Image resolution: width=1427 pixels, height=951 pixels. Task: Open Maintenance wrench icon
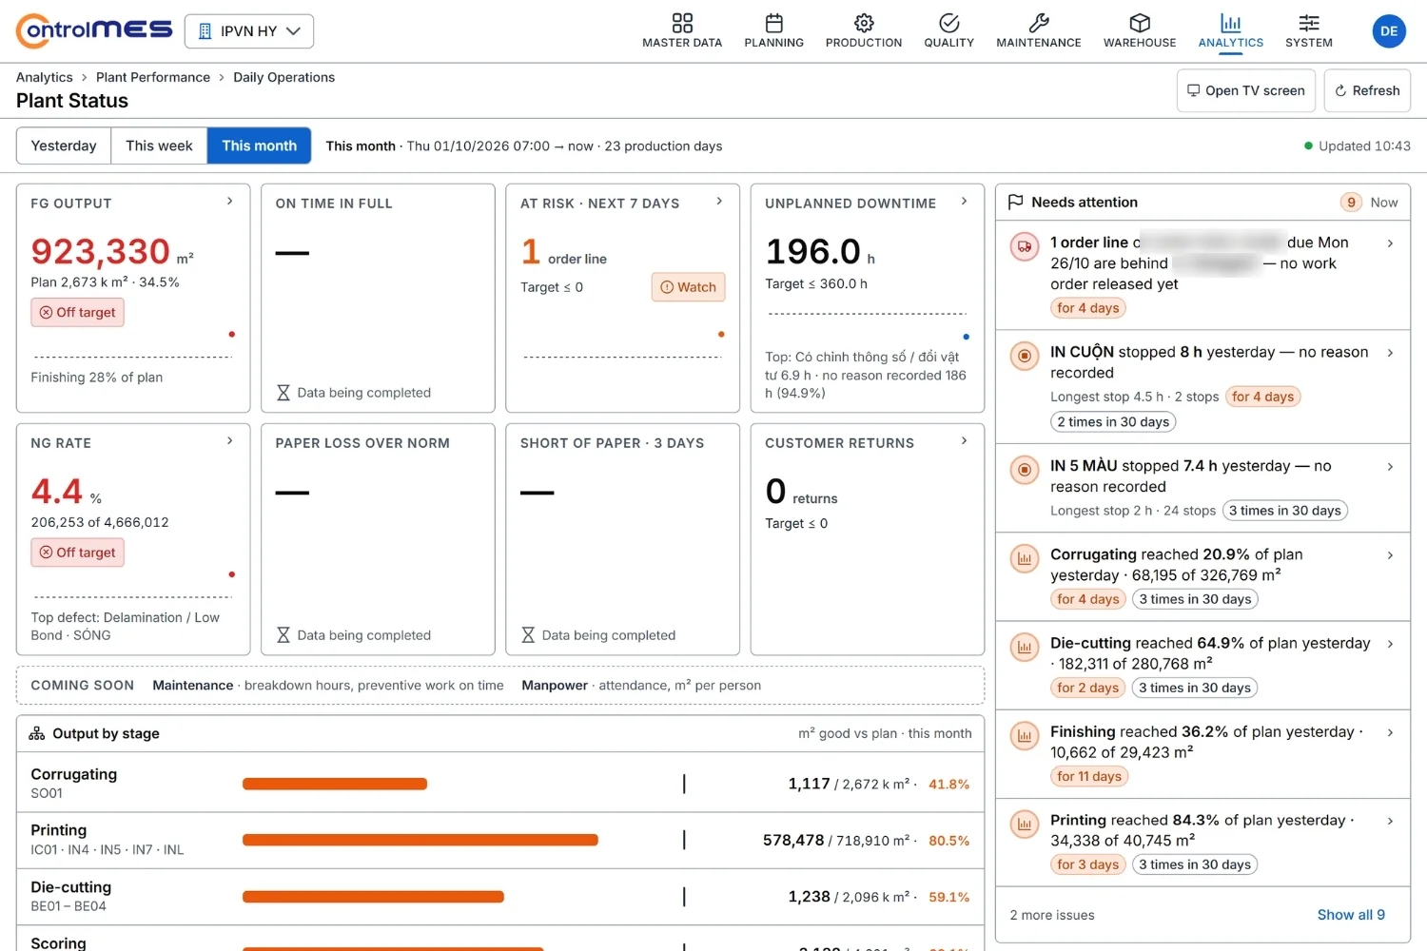(x=1039, y=23)
